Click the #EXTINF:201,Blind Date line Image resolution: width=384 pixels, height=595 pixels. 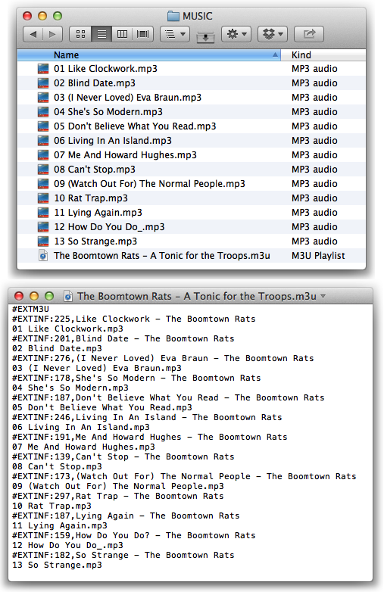tap(123, 339)
